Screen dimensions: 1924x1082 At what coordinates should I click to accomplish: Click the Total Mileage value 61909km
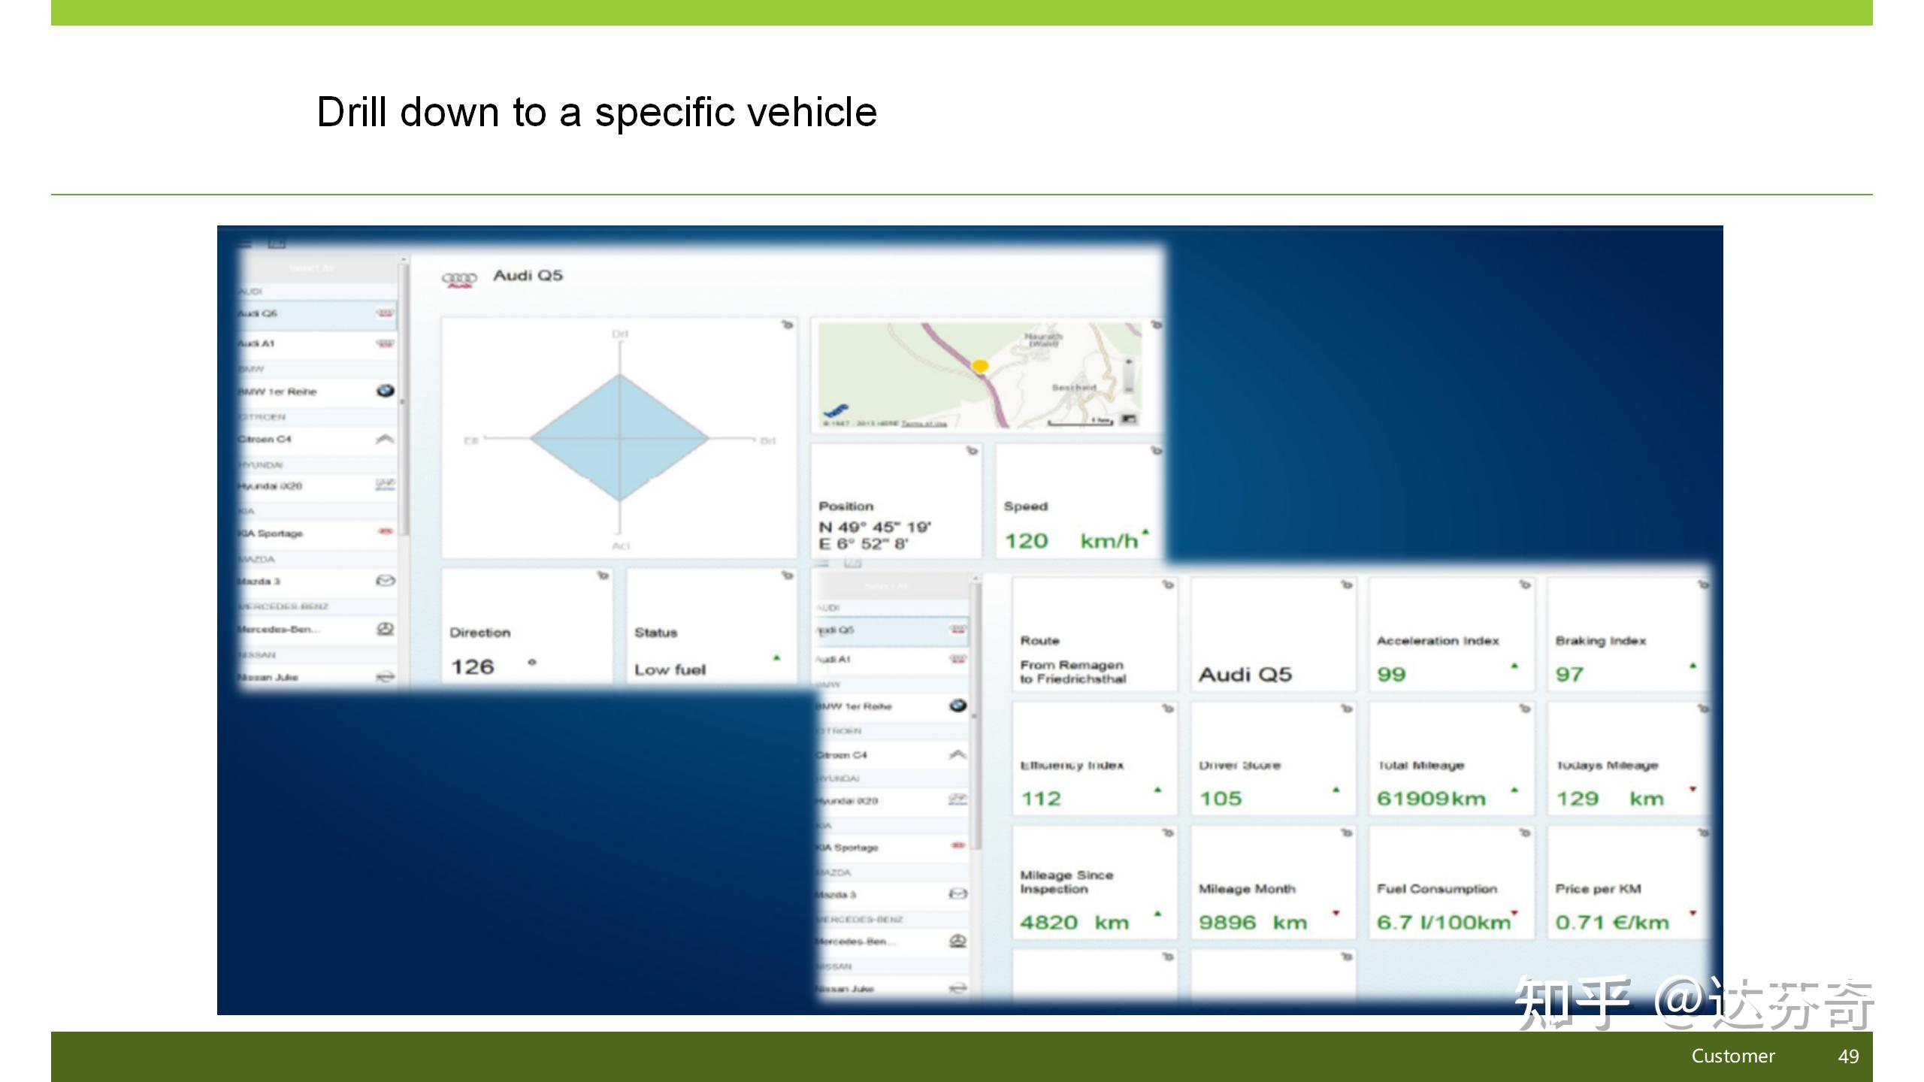coord(1431,799)
